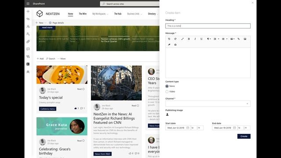Open Page details
This screenshot has height=158, width=281.
[56, 23]
